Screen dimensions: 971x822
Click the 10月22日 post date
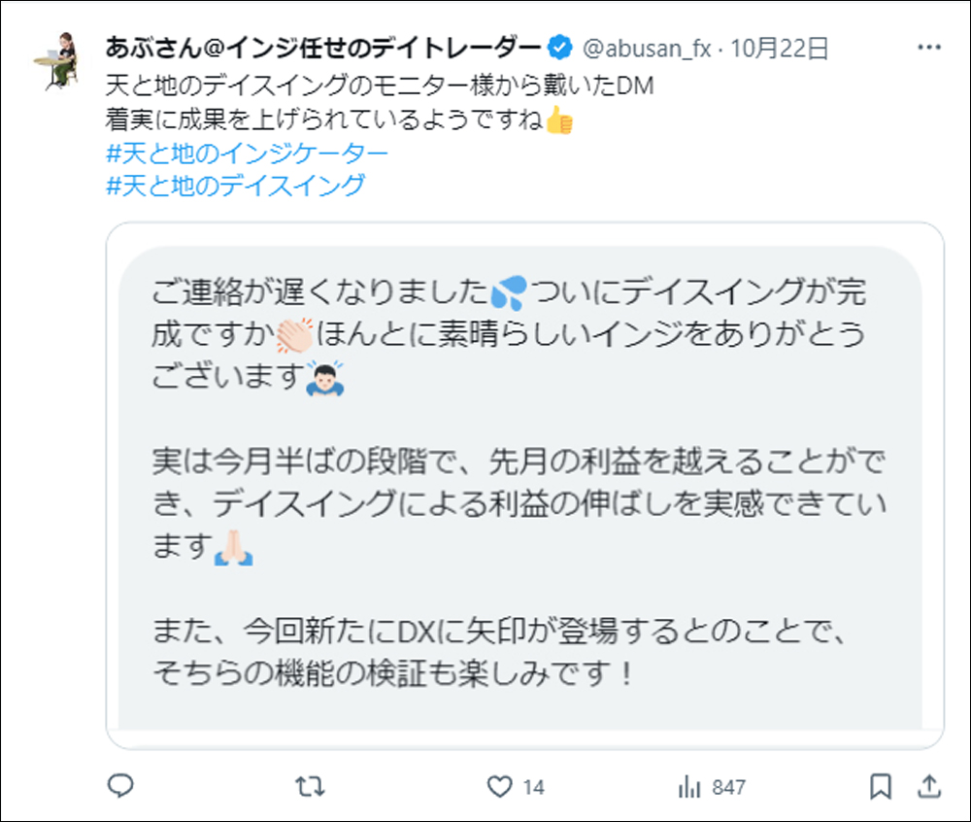click(781, 47)
